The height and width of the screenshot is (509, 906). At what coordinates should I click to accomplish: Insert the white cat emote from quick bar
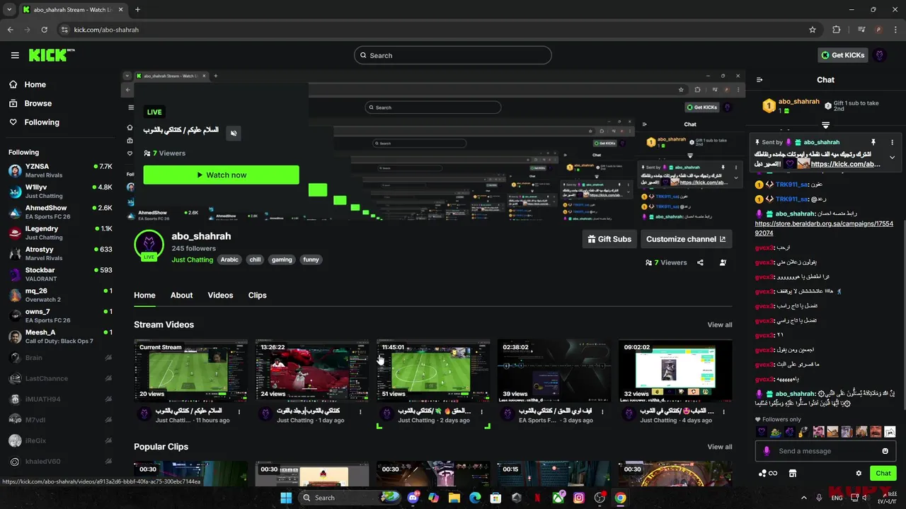890,431
